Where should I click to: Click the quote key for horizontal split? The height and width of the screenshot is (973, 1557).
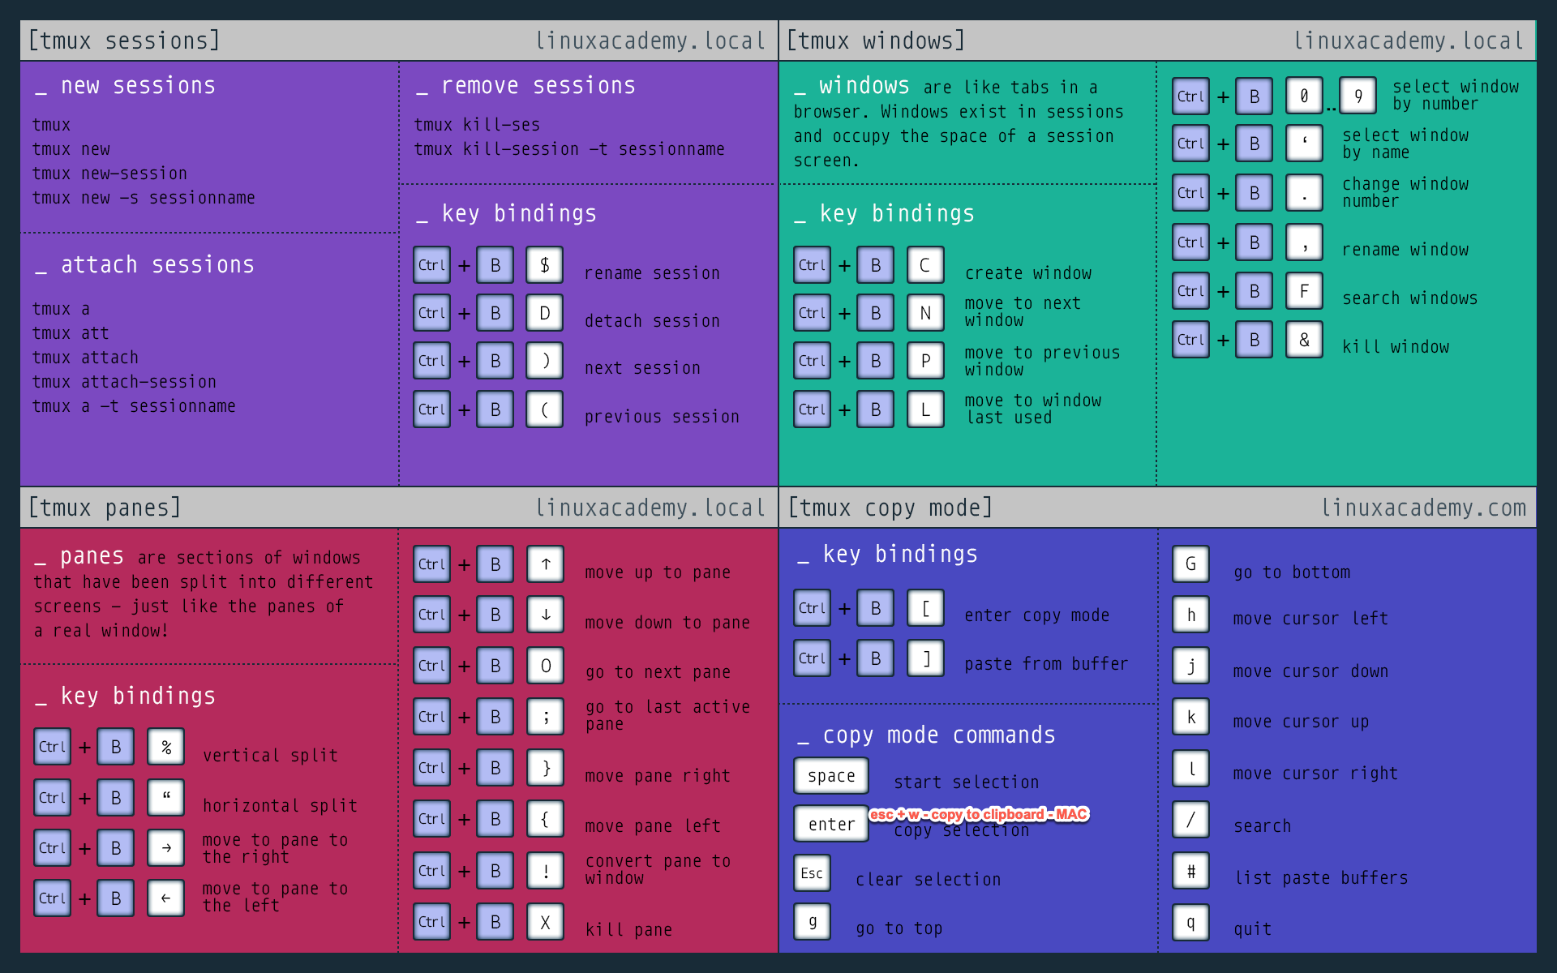point(166,798)
